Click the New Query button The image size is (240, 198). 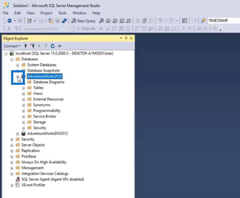pos(84,21)
